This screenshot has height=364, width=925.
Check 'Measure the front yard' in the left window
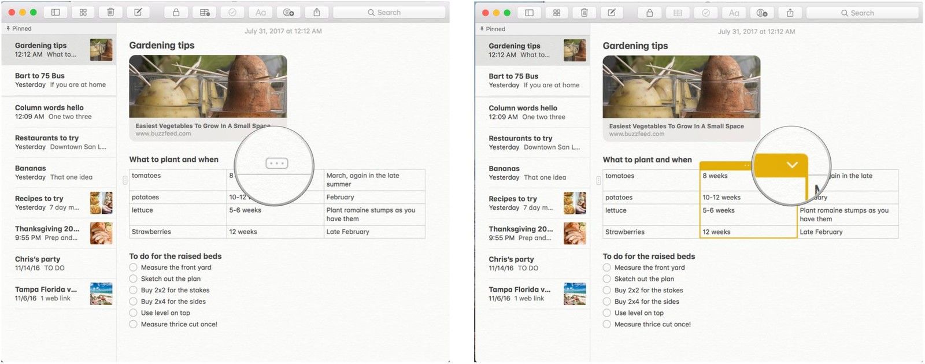[134, 268]
